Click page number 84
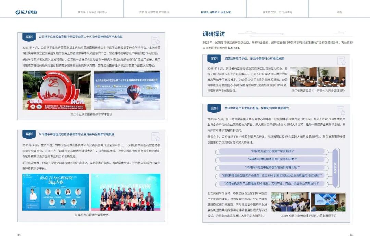 tap(19, 235)
